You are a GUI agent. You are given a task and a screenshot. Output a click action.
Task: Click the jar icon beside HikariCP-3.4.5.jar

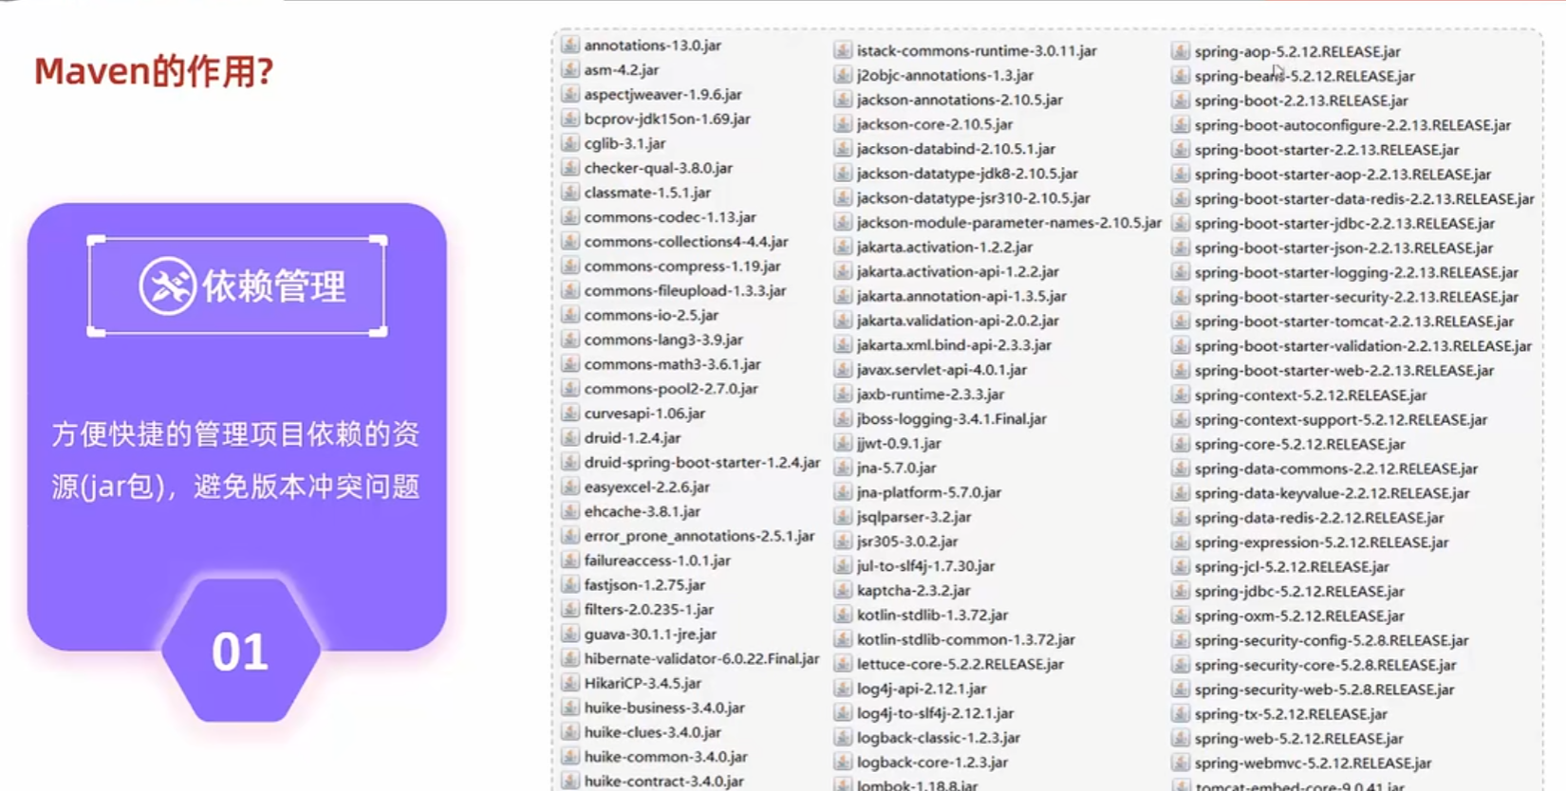(x=570, y=683)
